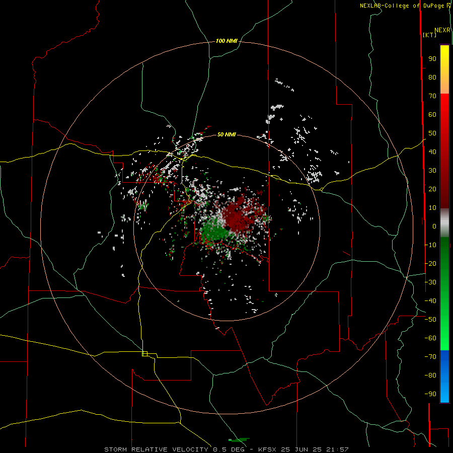Click the "NEXR" label above color scale
The height and width of the screenshot is (453, 453).
442,30
